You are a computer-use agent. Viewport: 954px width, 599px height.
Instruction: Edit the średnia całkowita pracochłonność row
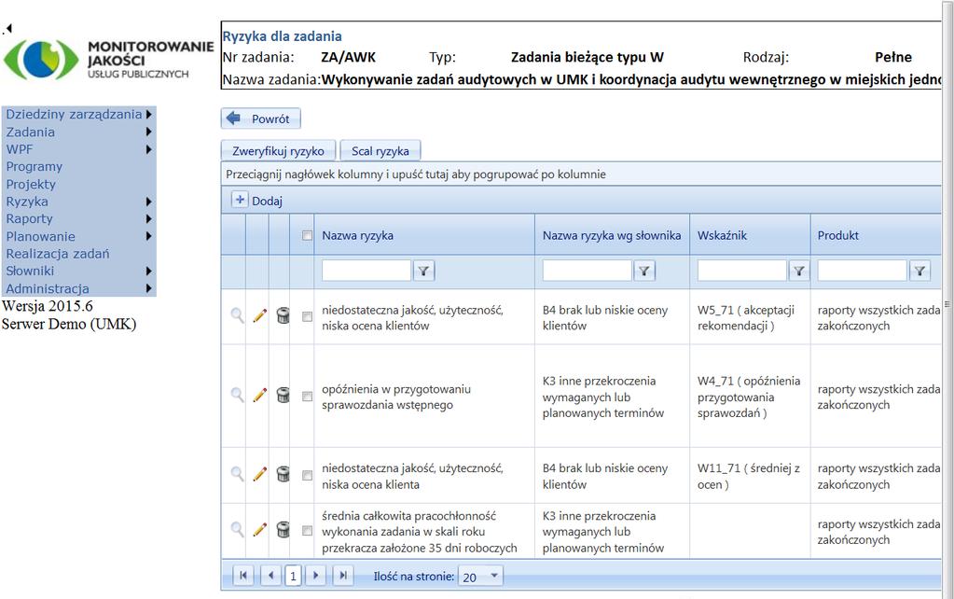click(260, 530)
